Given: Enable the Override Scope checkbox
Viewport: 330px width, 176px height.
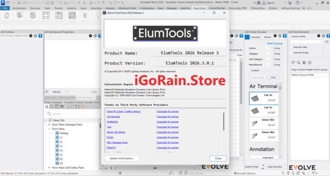Looking at the screenshot, I should (x=291, y=52).
